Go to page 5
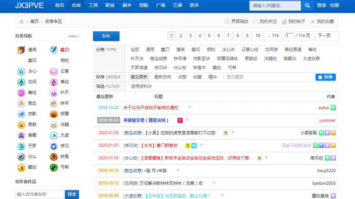Screen dimensions: 355x199 [x=209, y=36]
